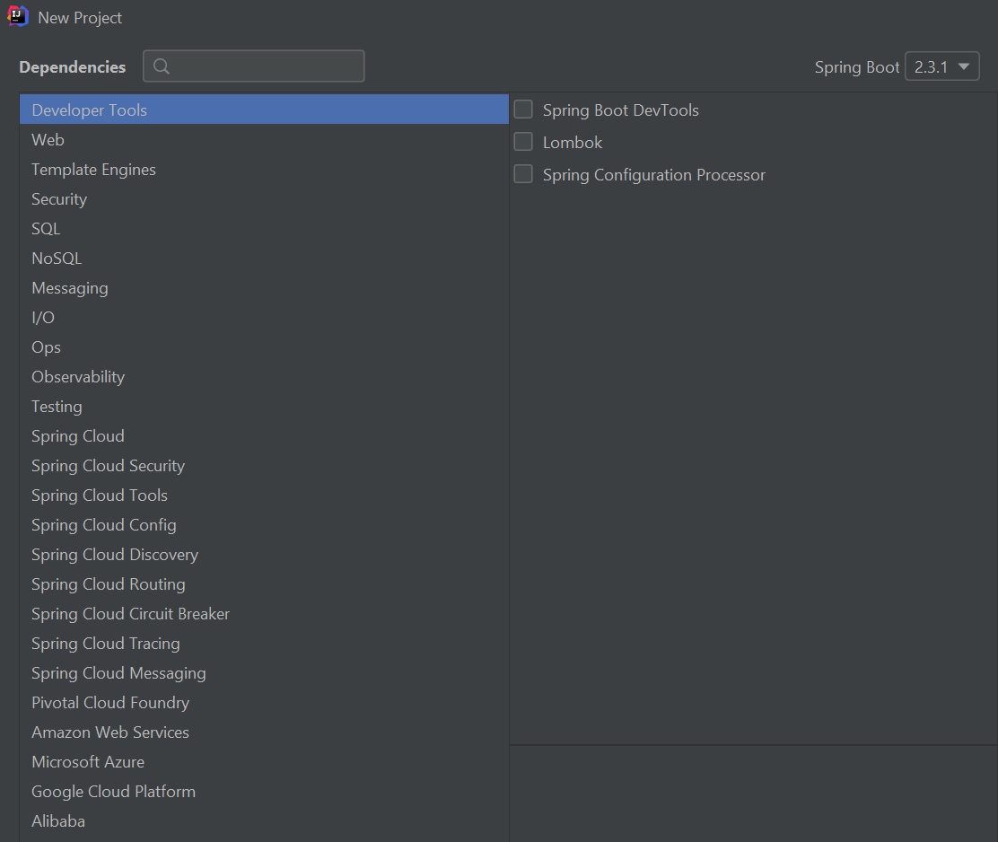Click the Spring Configuration Processor label
The image size is (998, 842).
[653, 174]
